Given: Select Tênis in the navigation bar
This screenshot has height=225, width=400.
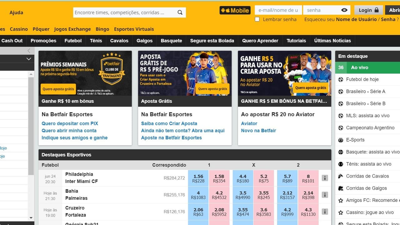Looking at the screenshot, I should pos(96,41).
